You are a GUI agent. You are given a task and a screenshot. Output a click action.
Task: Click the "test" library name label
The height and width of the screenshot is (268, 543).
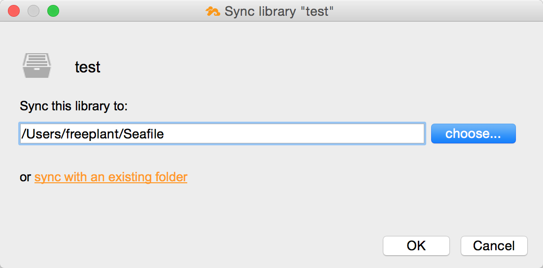click(88, 67)
